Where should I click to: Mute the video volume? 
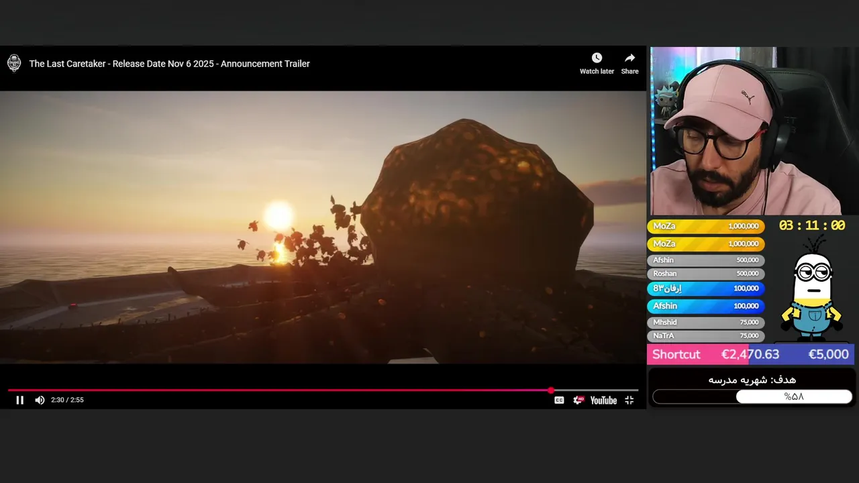coord(40,400)
